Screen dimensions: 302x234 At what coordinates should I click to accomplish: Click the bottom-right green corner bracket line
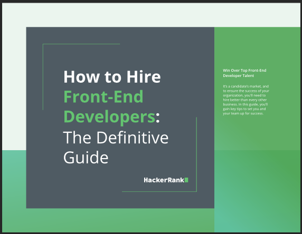(196, 154)
